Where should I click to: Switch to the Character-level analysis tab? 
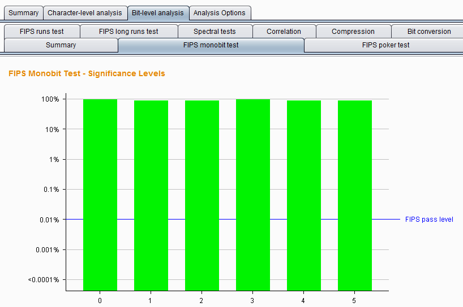tap(84, 13)
